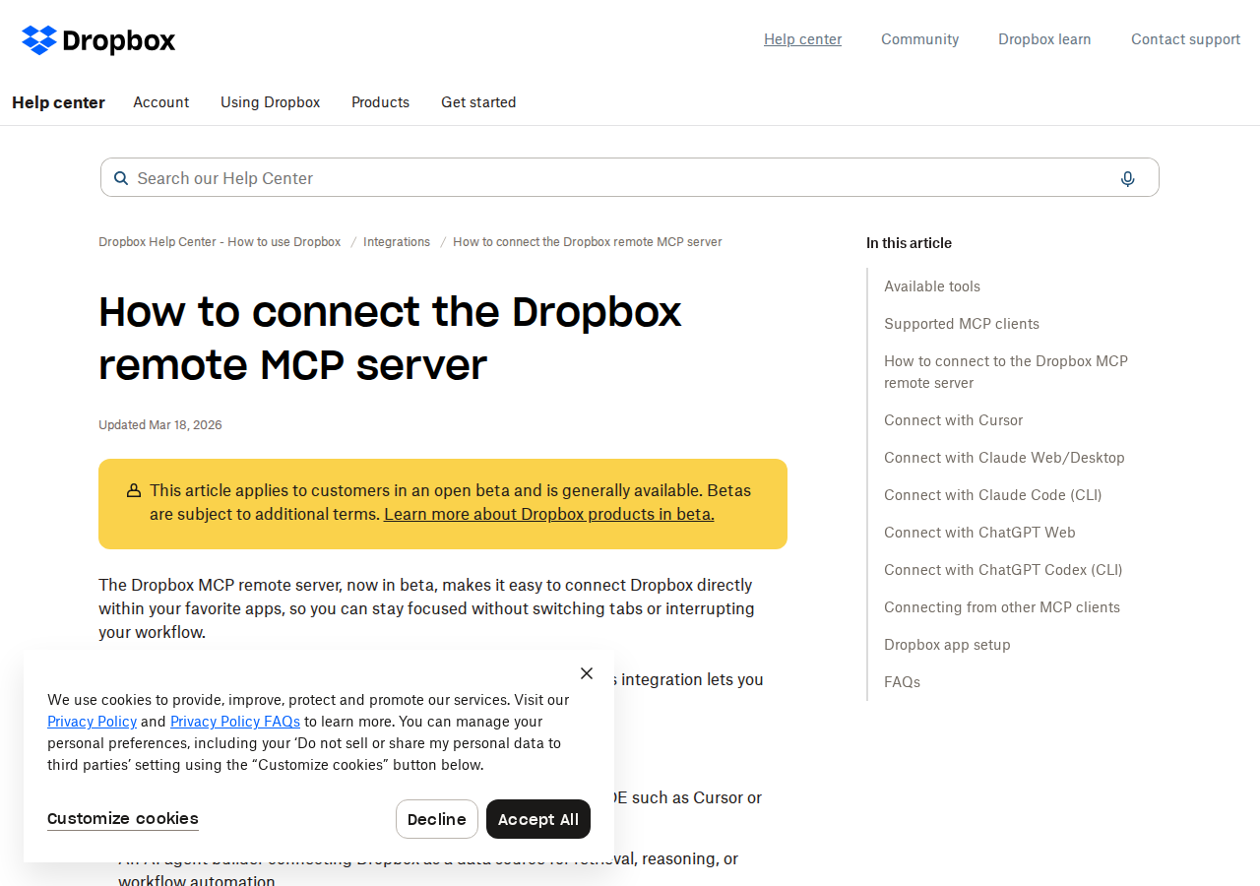Jump to Connect with ChatGPT Web
Image resolution: width=1260 pixels, height=886 pixels.
pos(979,533)
